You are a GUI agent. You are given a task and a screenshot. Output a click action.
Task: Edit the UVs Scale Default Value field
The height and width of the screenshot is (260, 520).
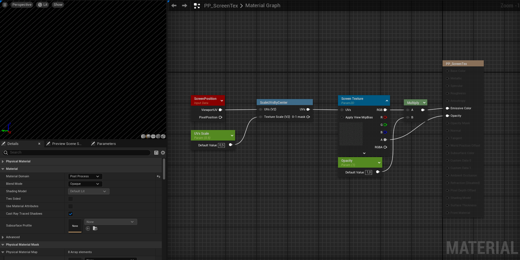tap(222, 145)
